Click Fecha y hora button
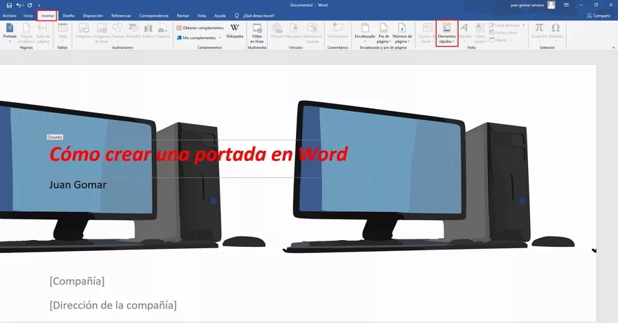 503,33
